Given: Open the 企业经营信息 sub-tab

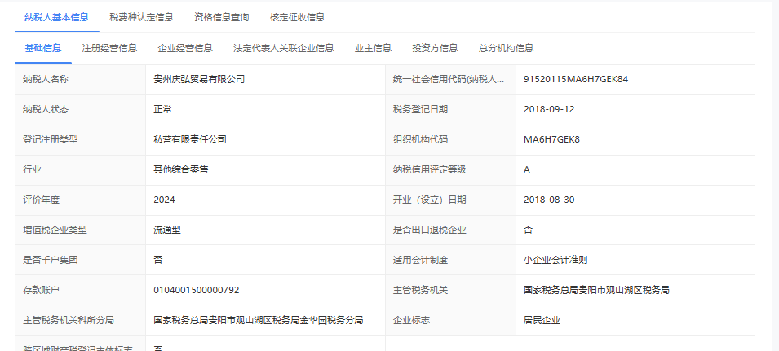Looking at the screenshot, I should pyautogui.click(x=185, y=48).
